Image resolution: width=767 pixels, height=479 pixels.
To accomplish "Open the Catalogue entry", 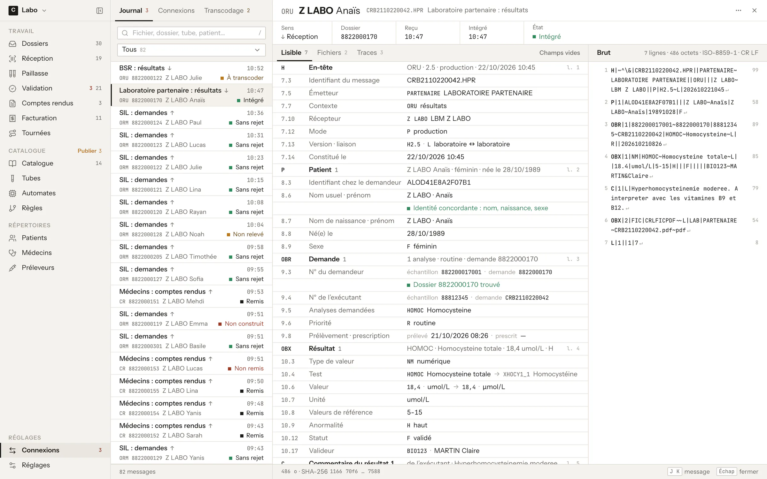I will [55, 163].
